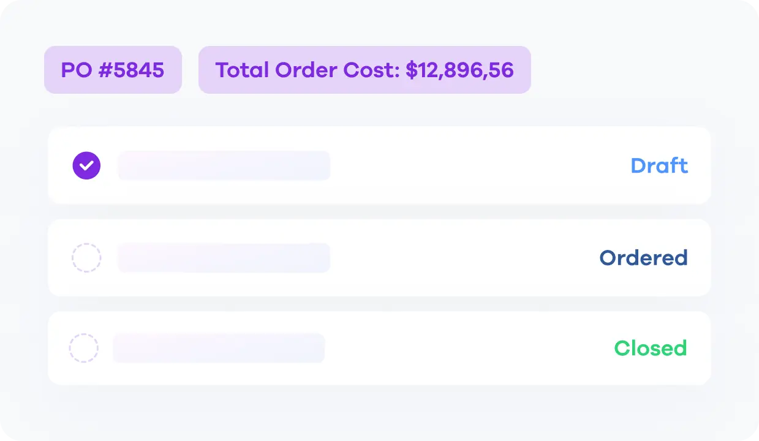This screenshot has width=759, height=441.
Task: Click the navy Ordered status label
Action: 643,258
